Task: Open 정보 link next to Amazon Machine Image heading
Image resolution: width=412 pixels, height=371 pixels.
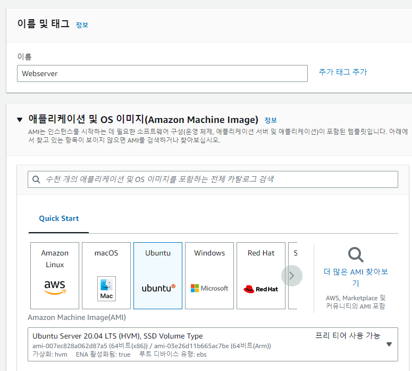Action: coord(271,120)
